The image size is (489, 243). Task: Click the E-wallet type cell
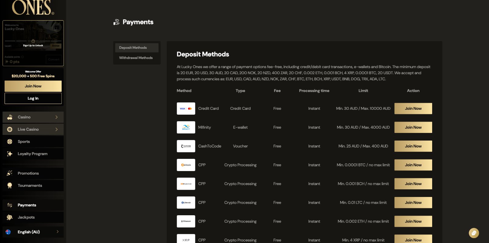(x=240, y=127)
